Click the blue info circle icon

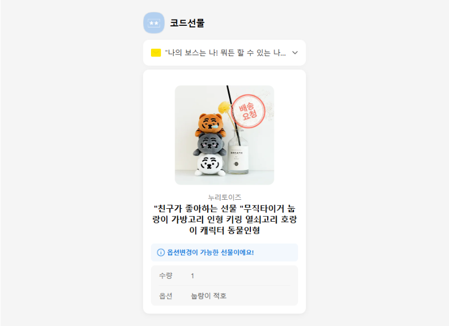click(x=161, y=252)
